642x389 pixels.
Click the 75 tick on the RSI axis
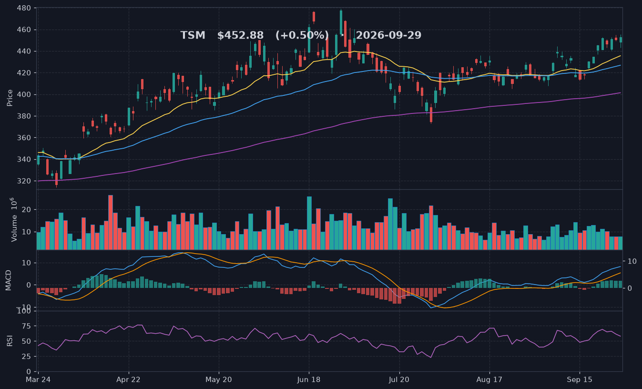27,327
